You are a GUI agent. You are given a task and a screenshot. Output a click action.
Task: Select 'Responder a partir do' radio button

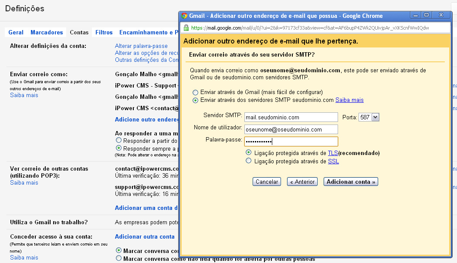[x=118, y=140]
